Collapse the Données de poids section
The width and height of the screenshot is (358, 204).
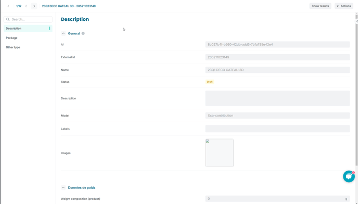pos(63,187)
